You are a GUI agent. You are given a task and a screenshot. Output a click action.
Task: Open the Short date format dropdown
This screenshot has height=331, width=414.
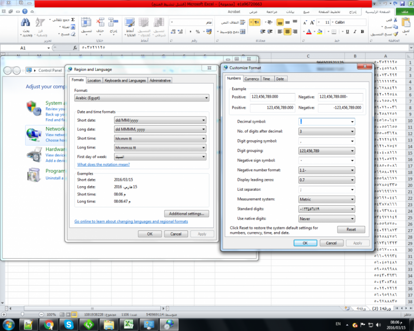coord(160,120)
